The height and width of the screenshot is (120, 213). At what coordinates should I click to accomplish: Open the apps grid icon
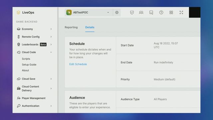coord(171,13)
